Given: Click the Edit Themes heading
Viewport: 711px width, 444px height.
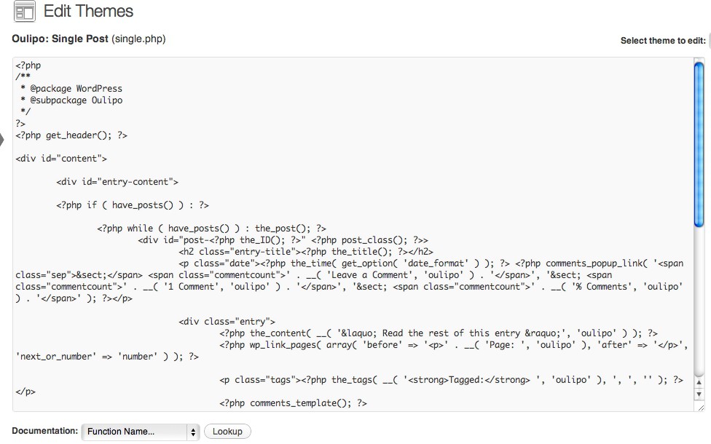Looking at the screenshot, I should [88, 12].
